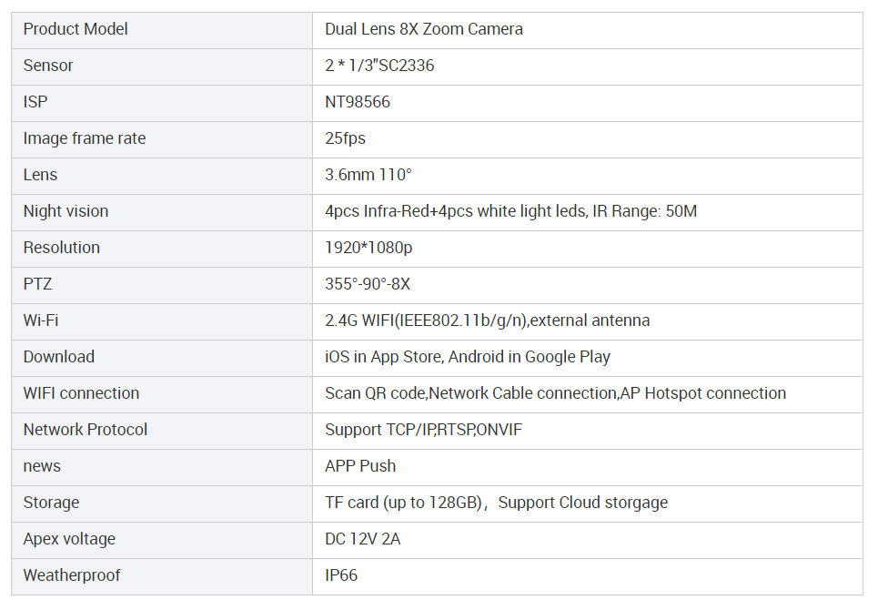The height and width of the screenshot is (600, 888).
Task: Select the Dual Lens 8X Zoom Camera text
Action: click(424, 29)
